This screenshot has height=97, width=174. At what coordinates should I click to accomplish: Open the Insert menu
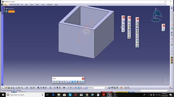click(x=37, y=5)
